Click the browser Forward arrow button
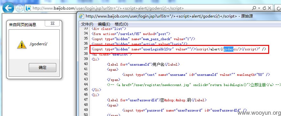Image resolution: width=281 pixels, height=116 pixels. [20, 8]
